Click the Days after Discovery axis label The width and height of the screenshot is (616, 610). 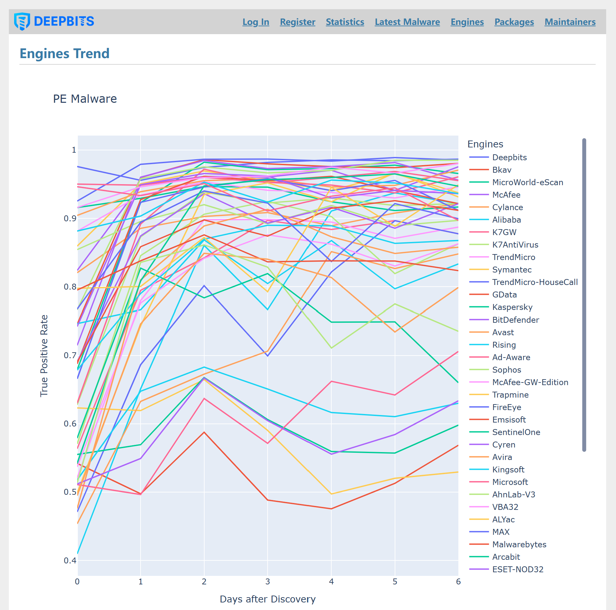point(268,599)
